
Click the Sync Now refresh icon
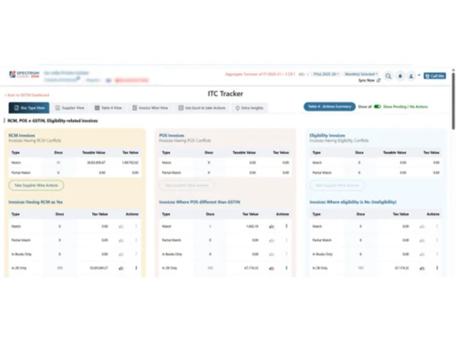(x=378, y=80)
